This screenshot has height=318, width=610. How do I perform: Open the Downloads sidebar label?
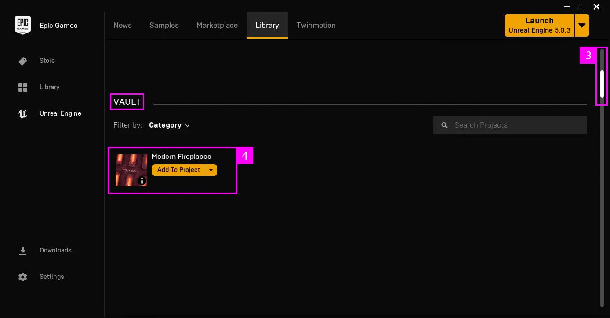(55, 250)
